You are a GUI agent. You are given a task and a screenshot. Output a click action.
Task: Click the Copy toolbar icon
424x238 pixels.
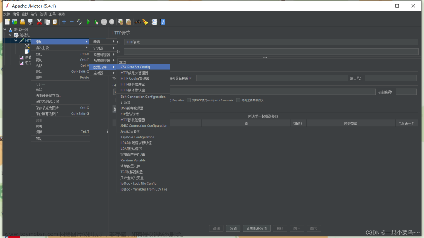(47, 22)
